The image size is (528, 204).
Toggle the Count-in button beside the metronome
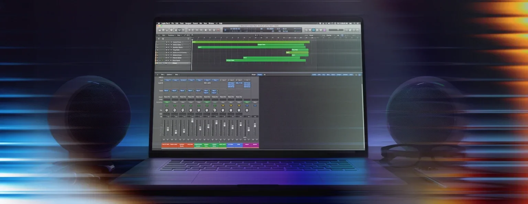(x=321, y=30)
